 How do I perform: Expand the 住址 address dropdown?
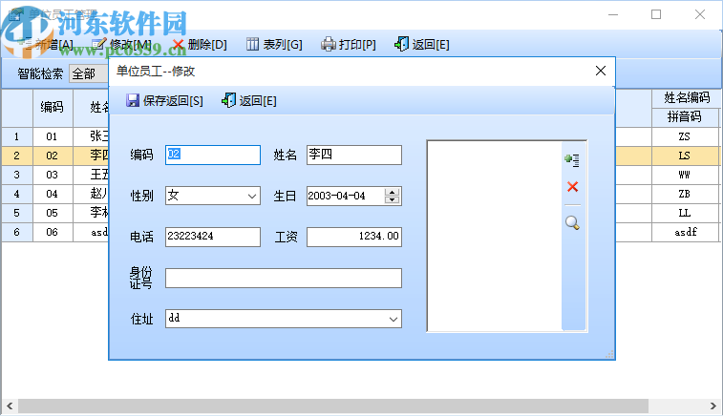click(393, 319)
